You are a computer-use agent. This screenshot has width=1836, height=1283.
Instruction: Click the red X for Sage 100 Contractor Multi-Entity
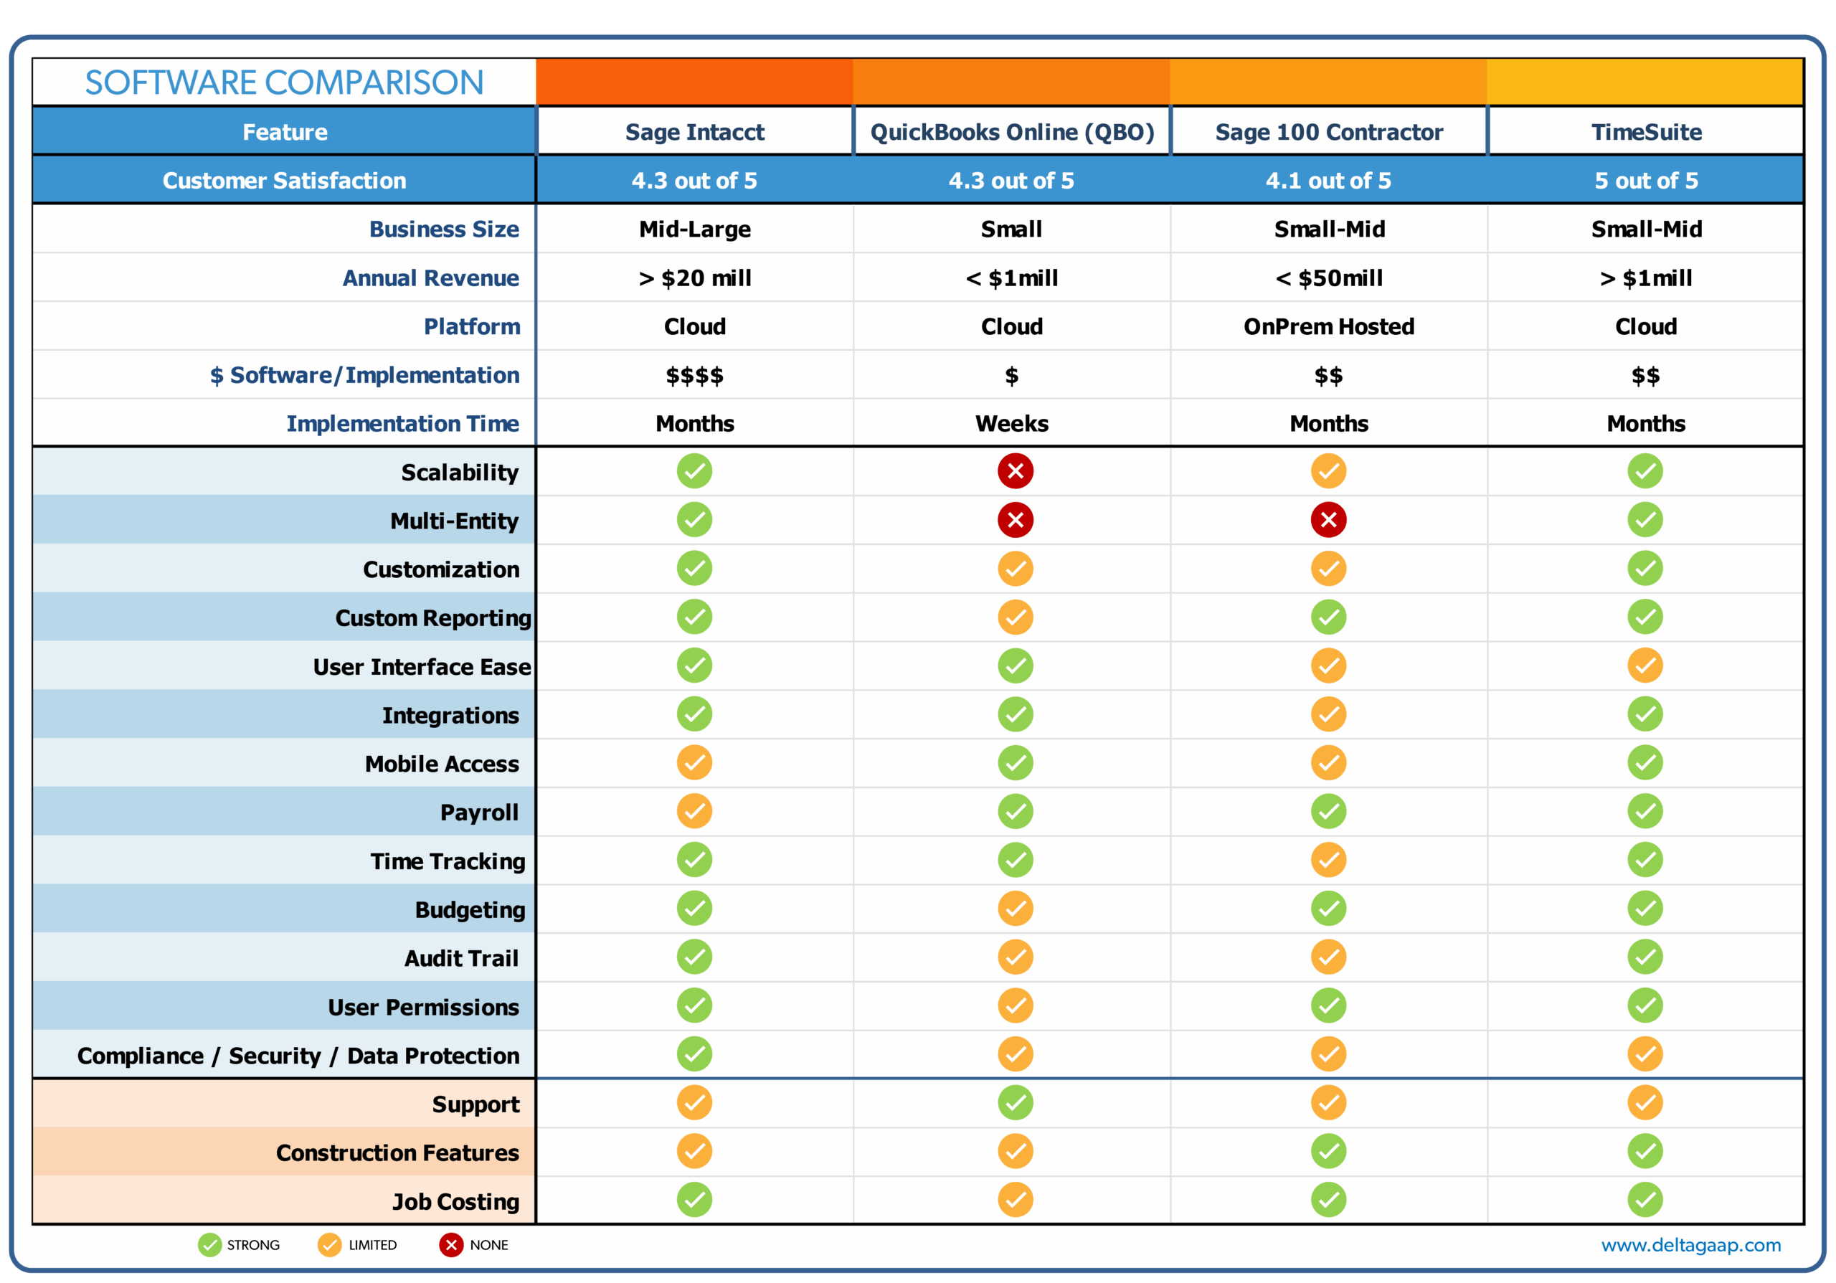point(1328,520)
